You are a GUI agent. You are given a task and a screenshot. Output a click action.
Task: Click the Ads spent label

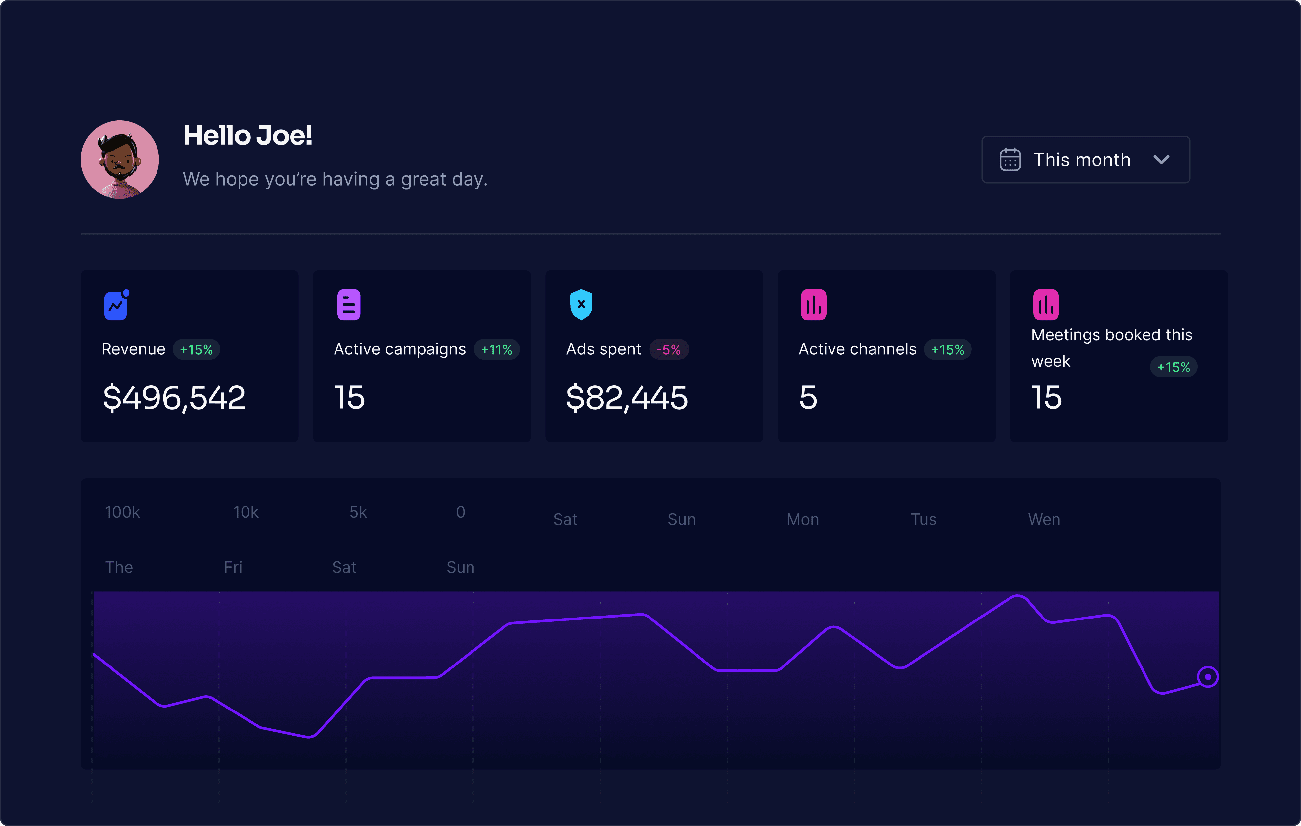[604, 349]
